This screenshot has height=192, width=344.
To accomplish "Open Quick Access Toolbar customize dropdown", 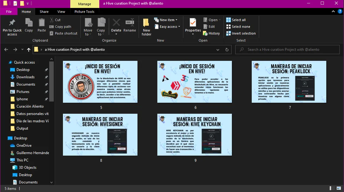I will [27, 3].
